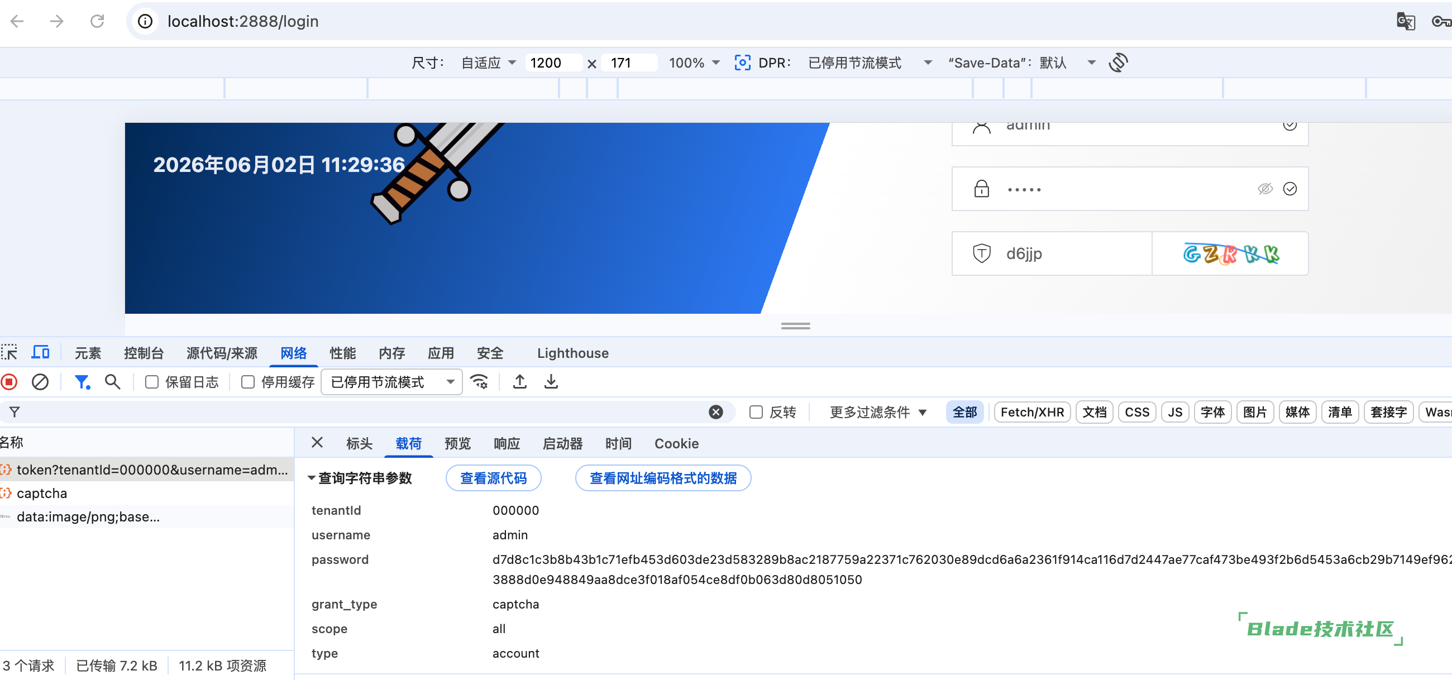Viewport: 1452px width, 680px height.
Task: Open the Lighthouse tab
Action: 572,353
